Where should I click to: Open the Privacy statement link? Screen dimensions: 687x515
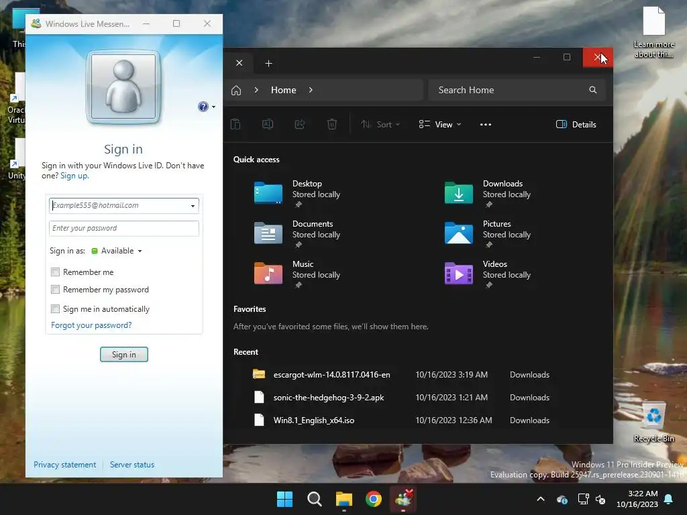click(65, 465)
